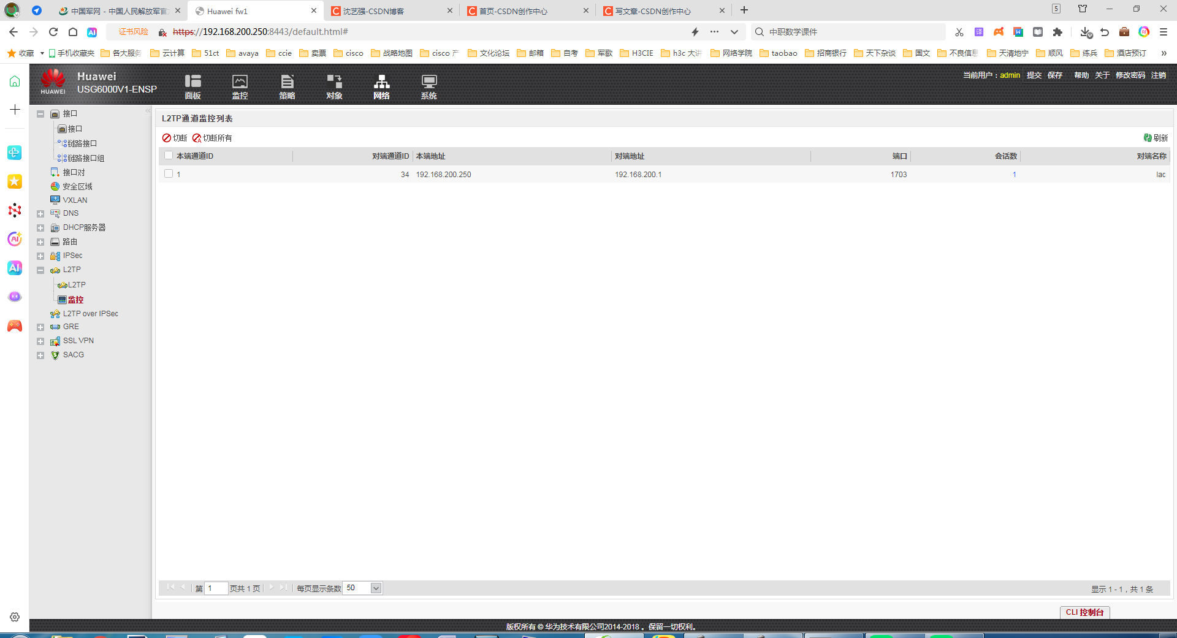Expand the DNS tree node

(x=40, y=214)
